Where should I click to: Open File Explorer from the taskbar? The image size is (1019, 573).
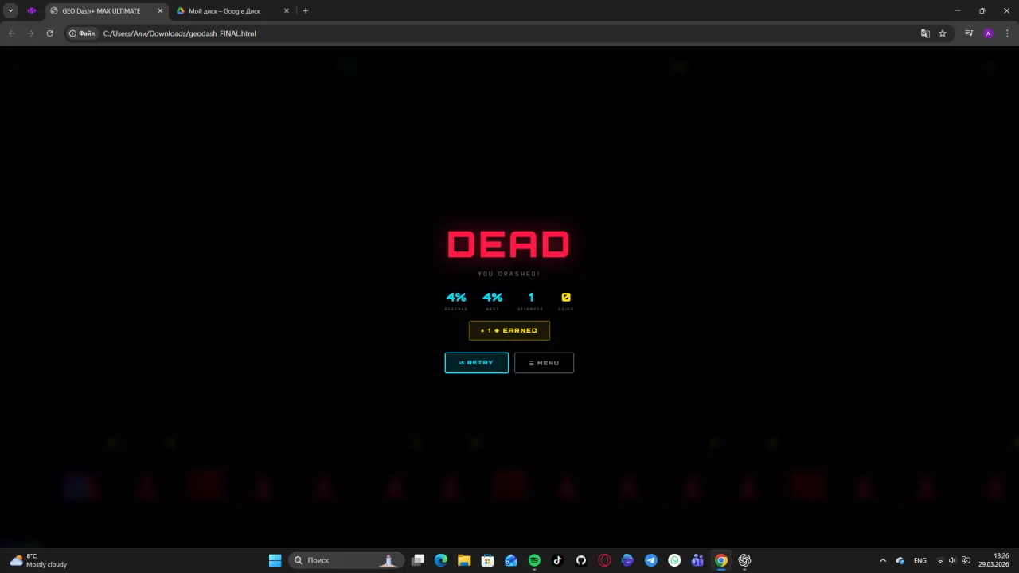pos(464,560)
